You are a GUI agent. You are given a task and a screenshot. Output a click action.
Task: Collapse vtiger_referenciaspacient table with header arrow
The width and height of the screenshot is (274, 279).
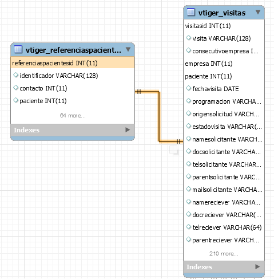pyautogui.click(x=128, y=49)
